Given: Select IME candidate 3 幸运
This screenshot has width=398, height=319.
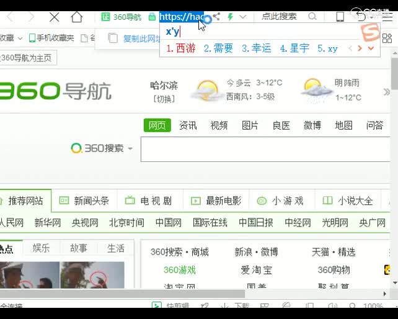Looking at the screenshot, I should (x=257, y=48).
